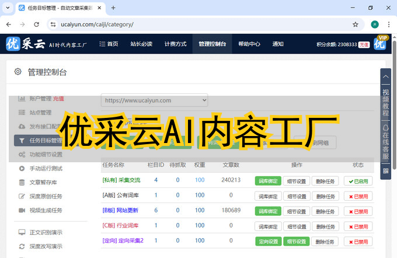Open the 站长必读 menu item
Viewport: 397px width, 258px height.
coord(141,44)
